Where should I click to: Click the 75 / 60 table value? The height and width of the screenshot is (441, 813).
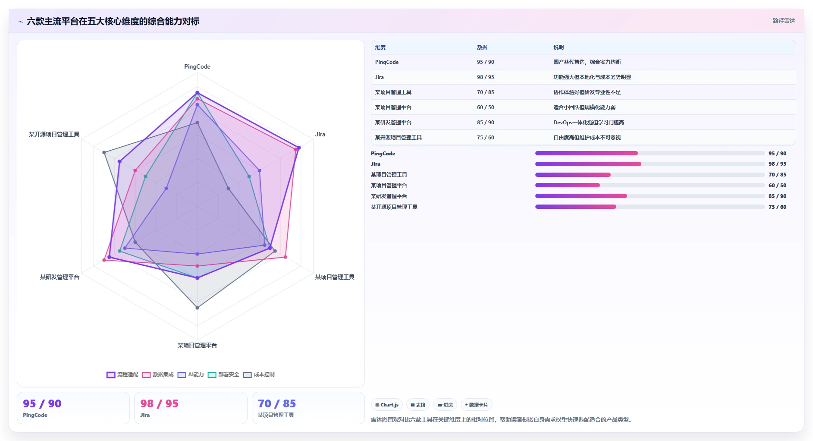tap(486, 138)
